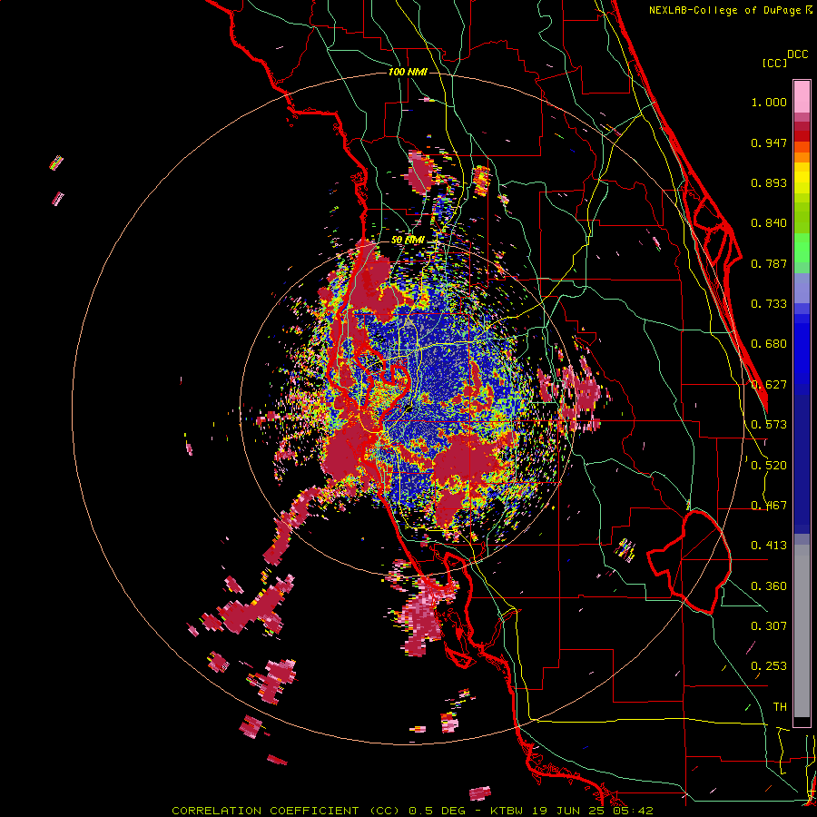817x817 pixels.
Task: Click the NEXLAB-College of DuPage credit text
Action: [x=731, y=10]
